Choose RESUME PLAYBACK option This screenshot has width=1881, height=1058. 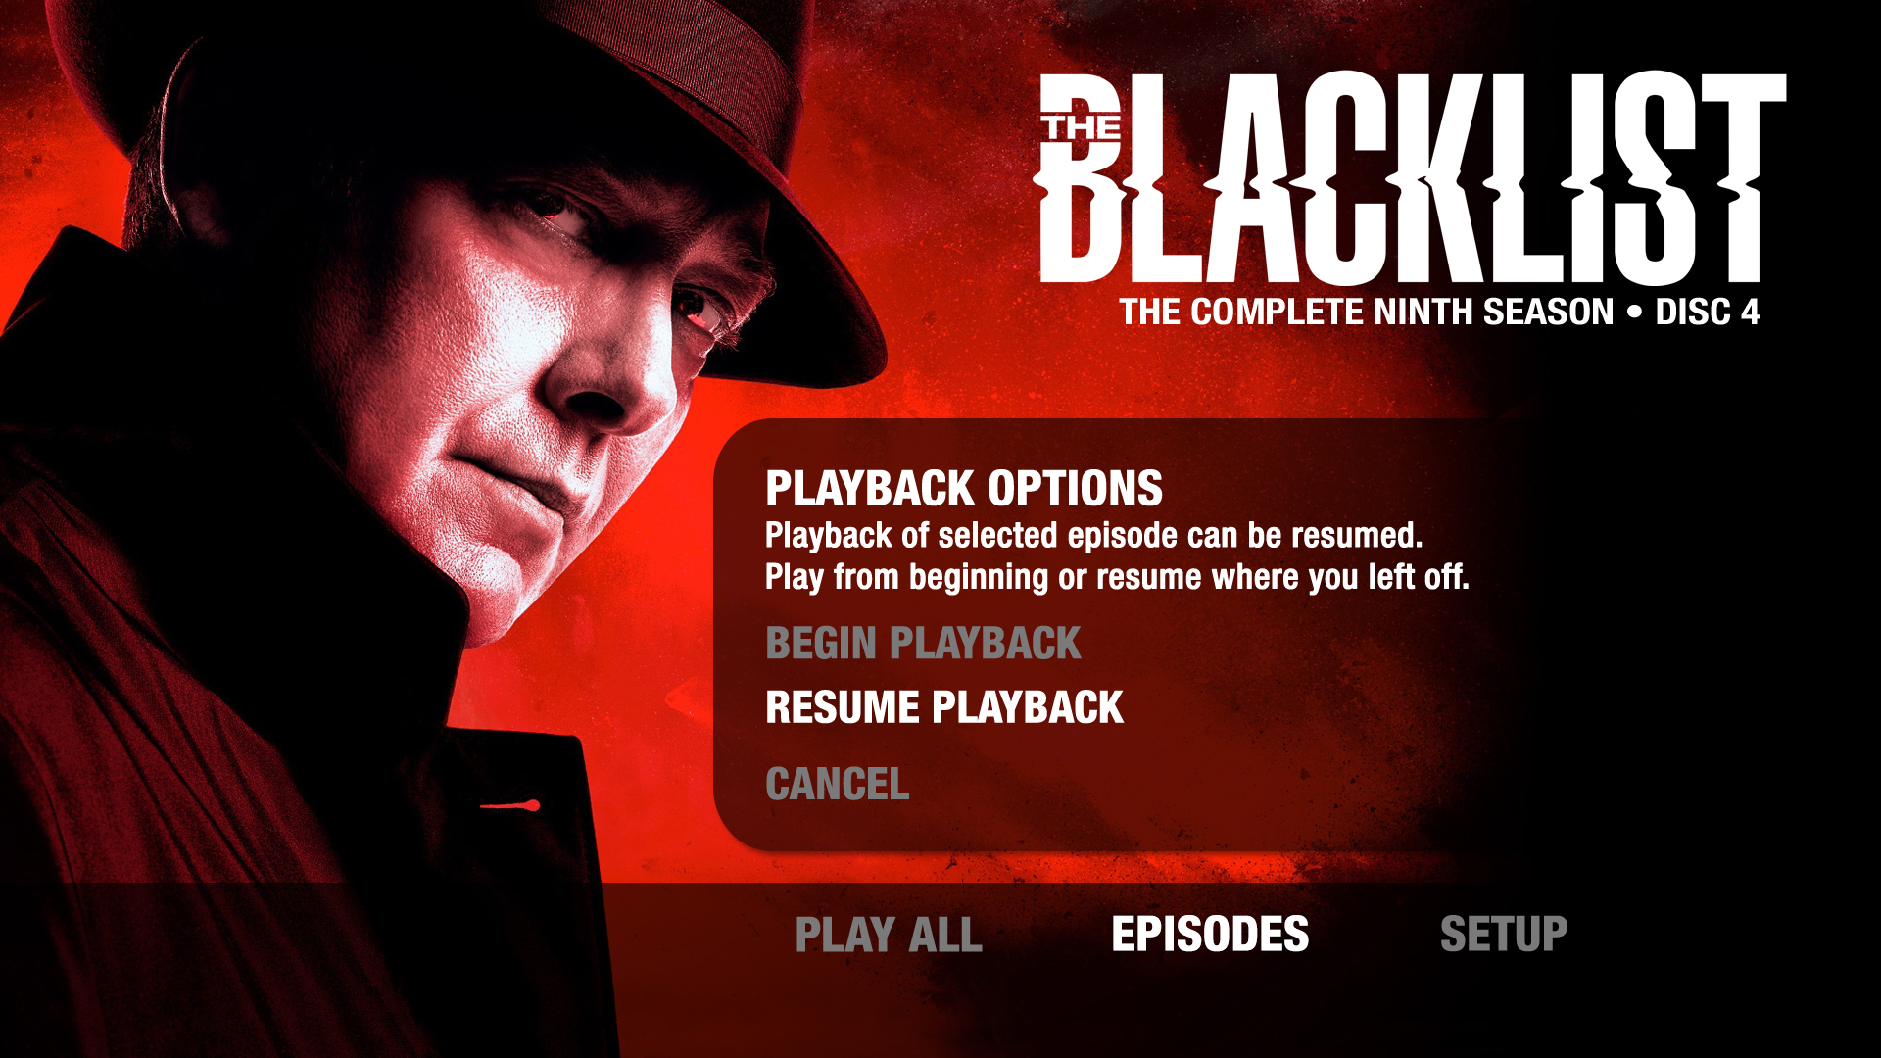pos(944,707)
